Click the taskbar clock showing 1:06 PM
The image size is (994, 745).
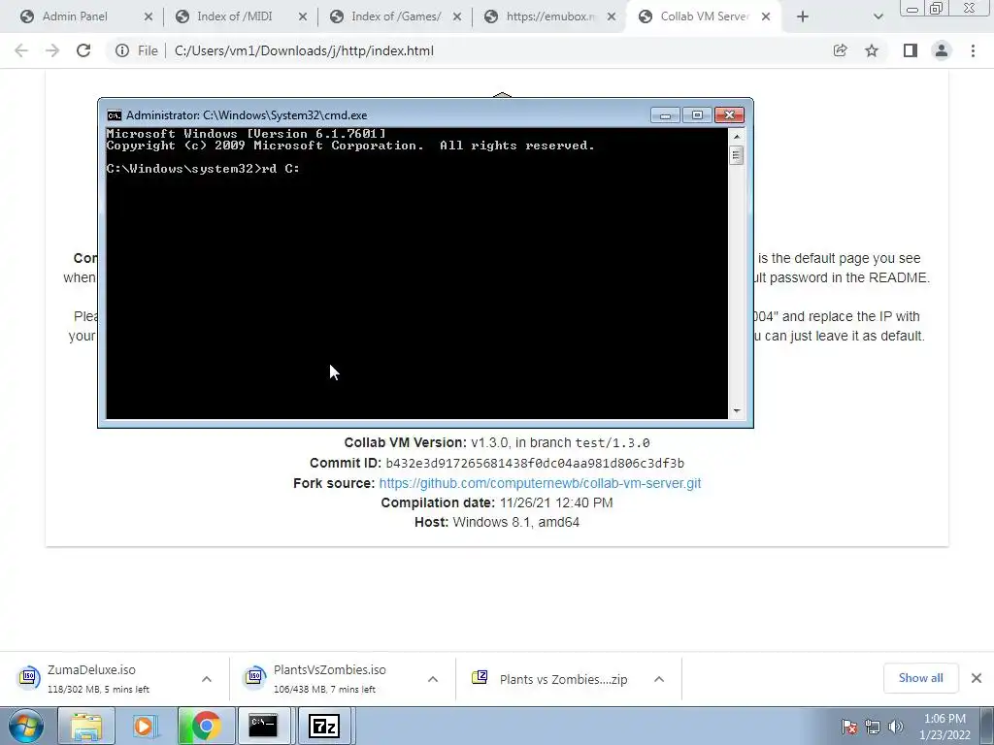944,727
